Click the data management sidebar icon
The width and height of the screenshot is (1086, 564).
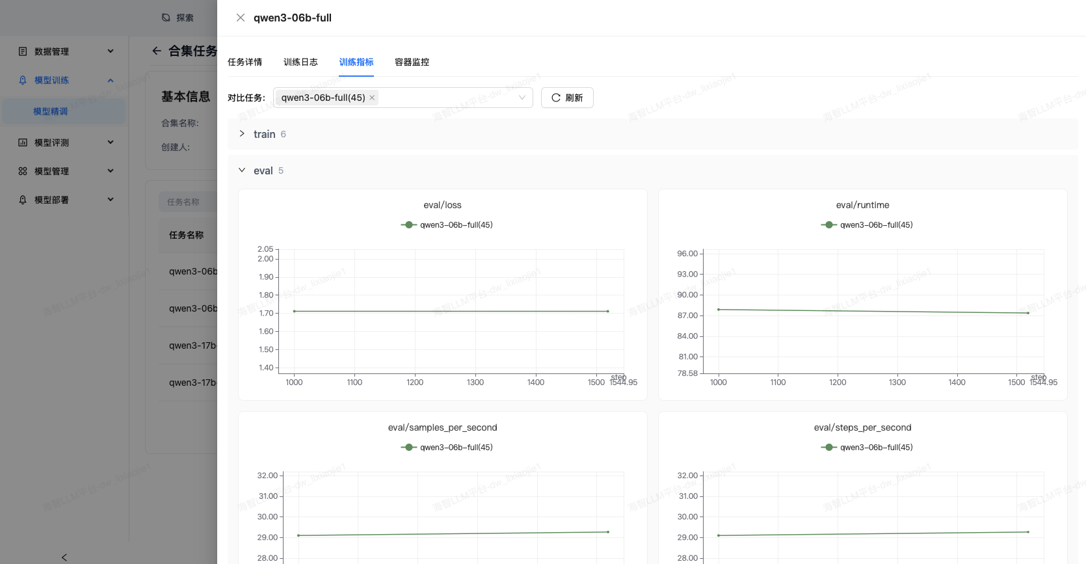[x=23, y=51]
